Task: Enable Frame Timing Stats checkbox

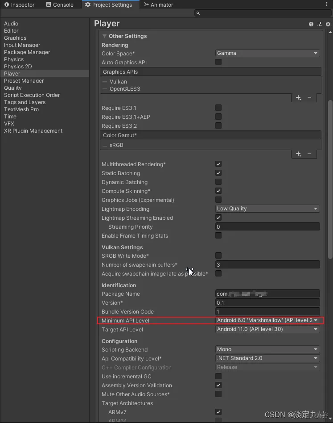Action: pyautogui.click(x=218, y=235)
